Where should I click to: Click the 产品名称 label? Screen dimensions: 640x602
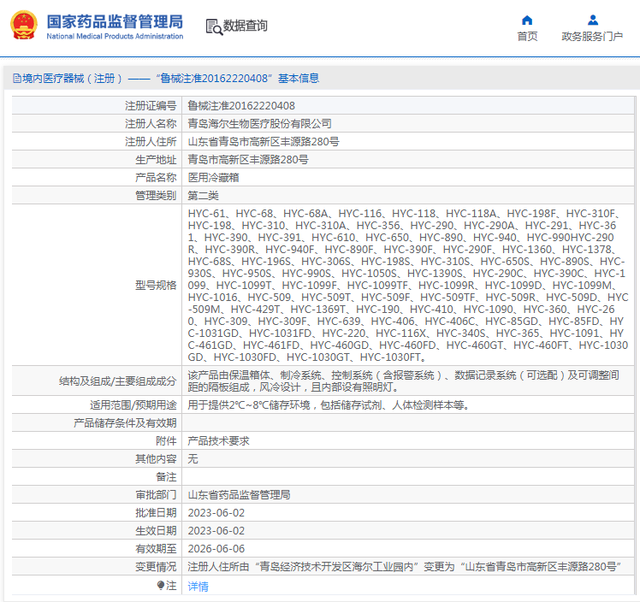pyautogui.click(x=156, y=177)
